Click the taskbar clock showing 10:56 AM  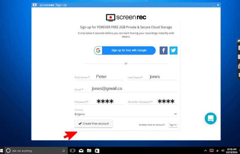click(x=231, y=151)
